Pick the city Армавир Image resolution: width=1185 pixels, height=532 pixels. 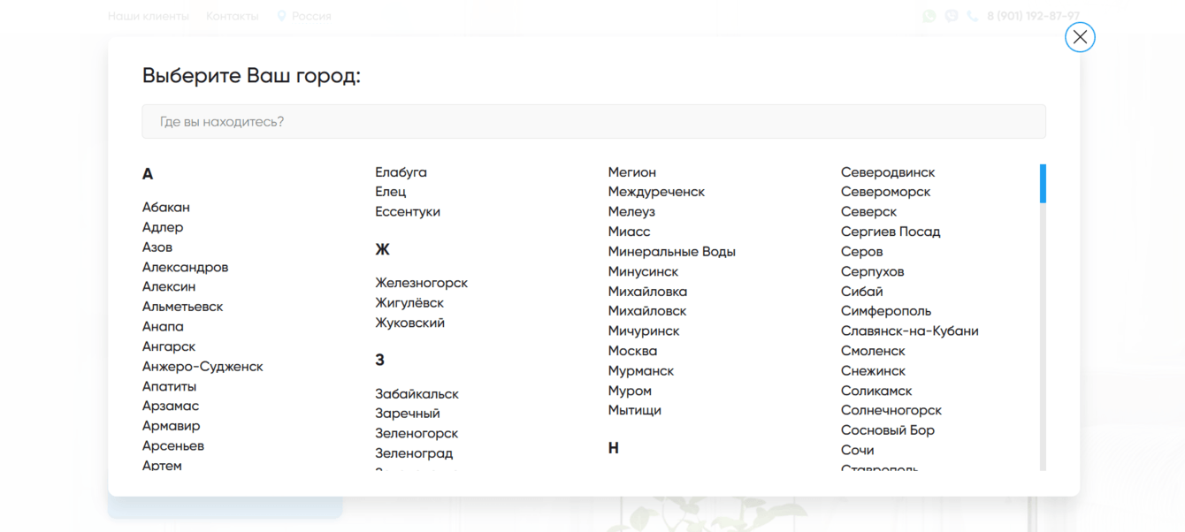[172, 426]
